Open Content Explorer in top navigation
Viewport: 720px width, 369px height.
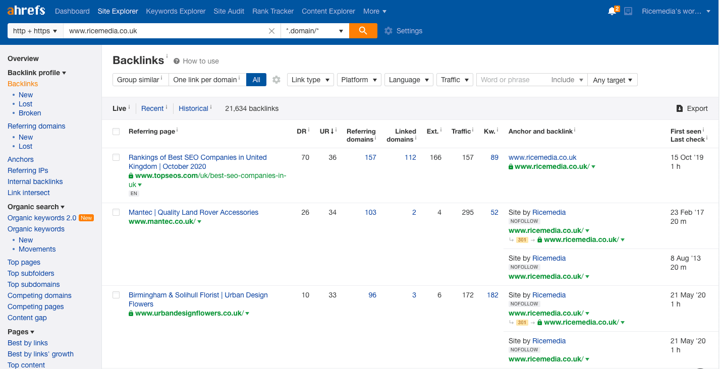point(328,11)
